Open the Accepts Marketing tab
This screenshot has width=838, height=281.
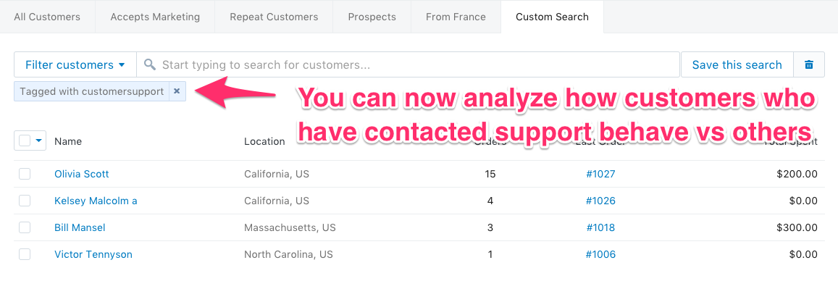click(x=155, y=17)
